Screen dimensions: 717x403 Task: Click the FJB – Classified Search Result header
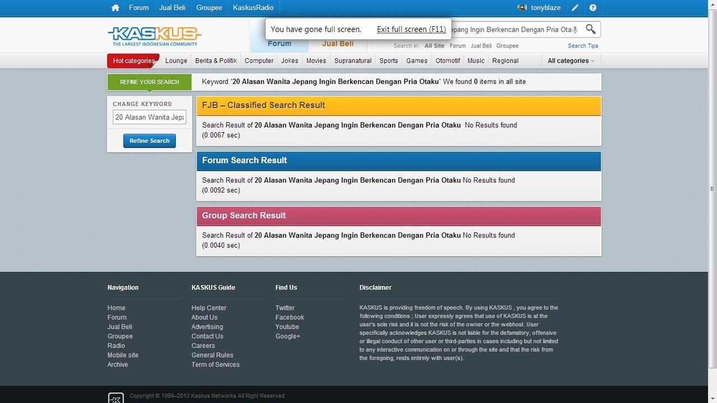point(398,105)
